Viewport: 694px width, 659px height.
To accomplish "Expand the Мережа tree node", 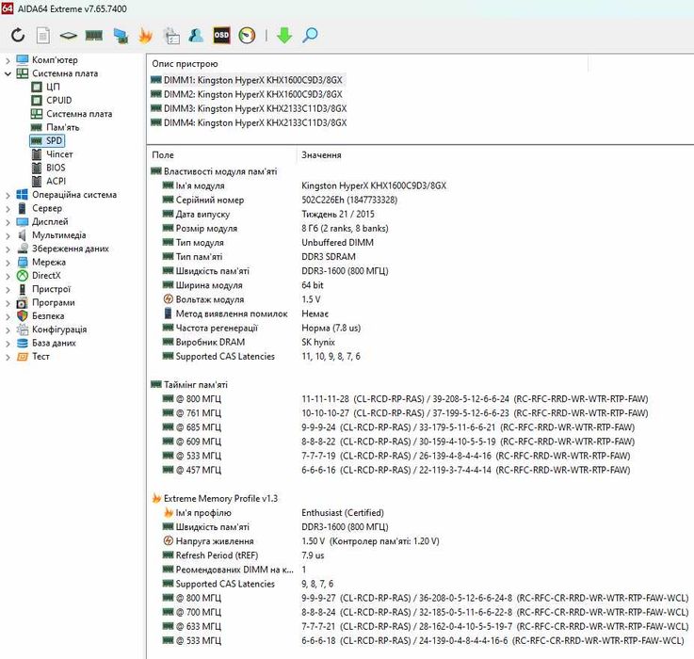I will point(8,263).
